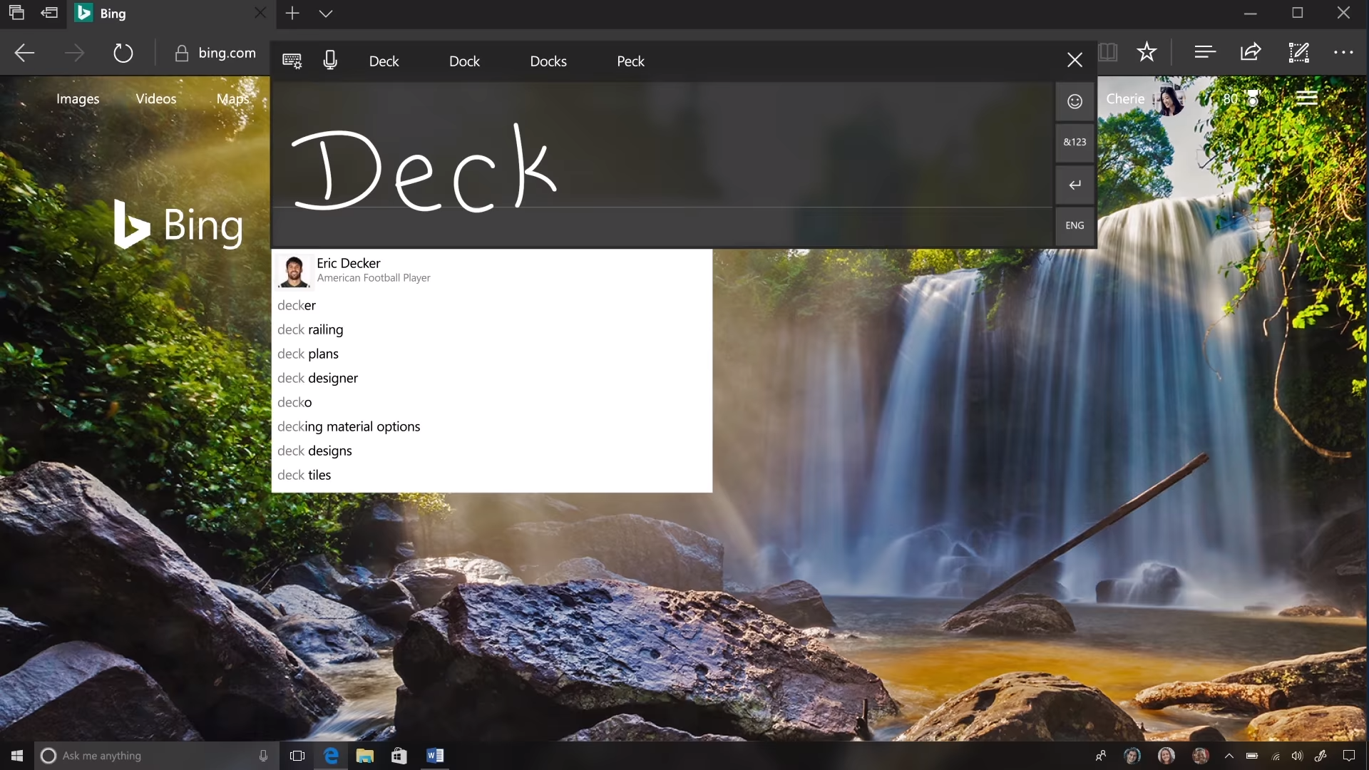Open My People icon in taskbar
The width and height of the screenshot is (1369, 770).
(x=1101, y=756)
